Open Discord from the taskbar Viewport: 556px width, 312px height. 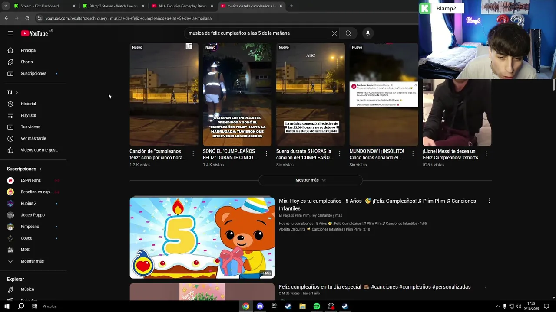[x=260, y=306]
